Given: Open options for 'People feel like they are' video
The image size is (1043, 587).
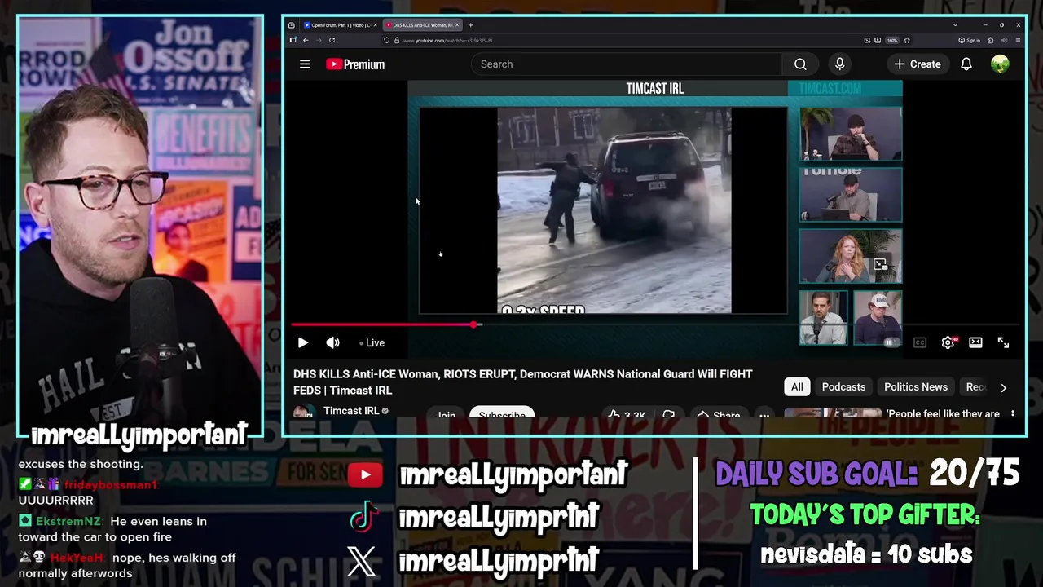Looking at the screenshot, I should point(1013,414).
